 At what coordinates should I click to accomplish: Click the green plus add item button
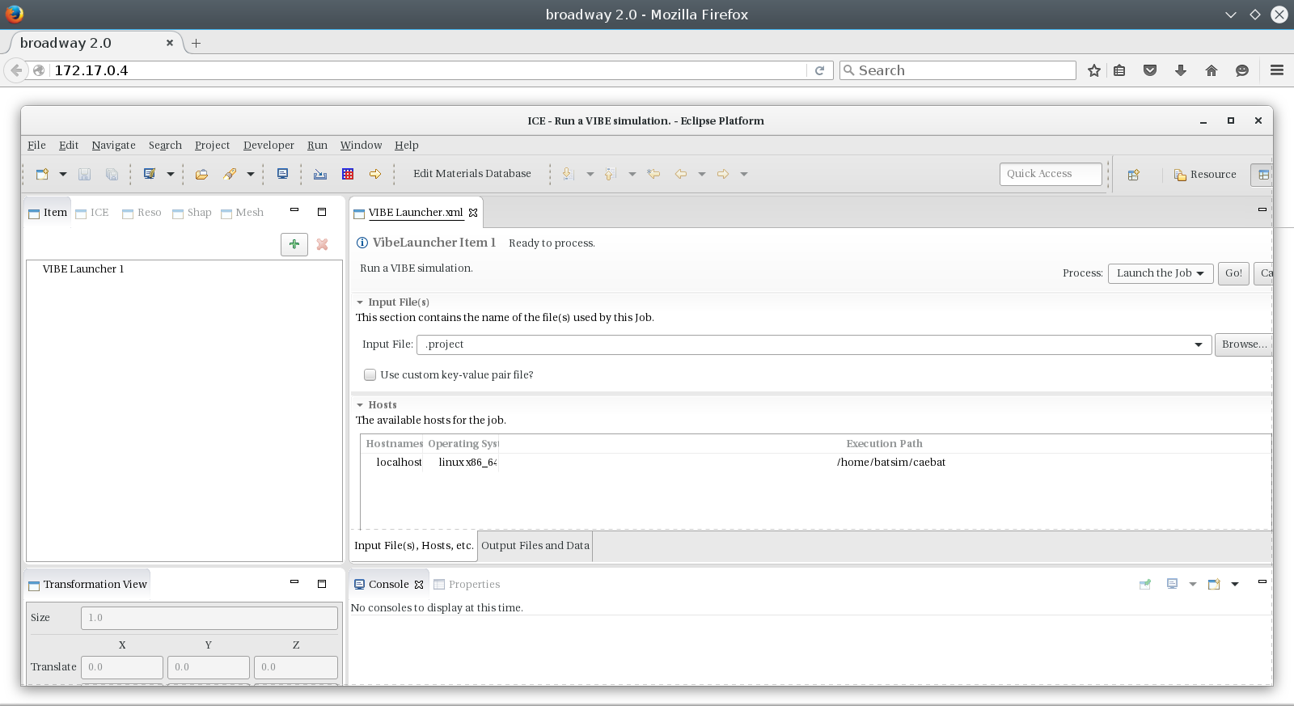click(x=294, y=244)
